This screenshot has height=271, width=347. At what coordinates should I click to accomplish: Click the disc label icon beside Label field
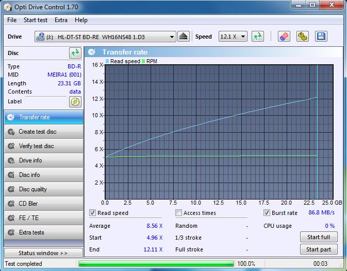75,102
